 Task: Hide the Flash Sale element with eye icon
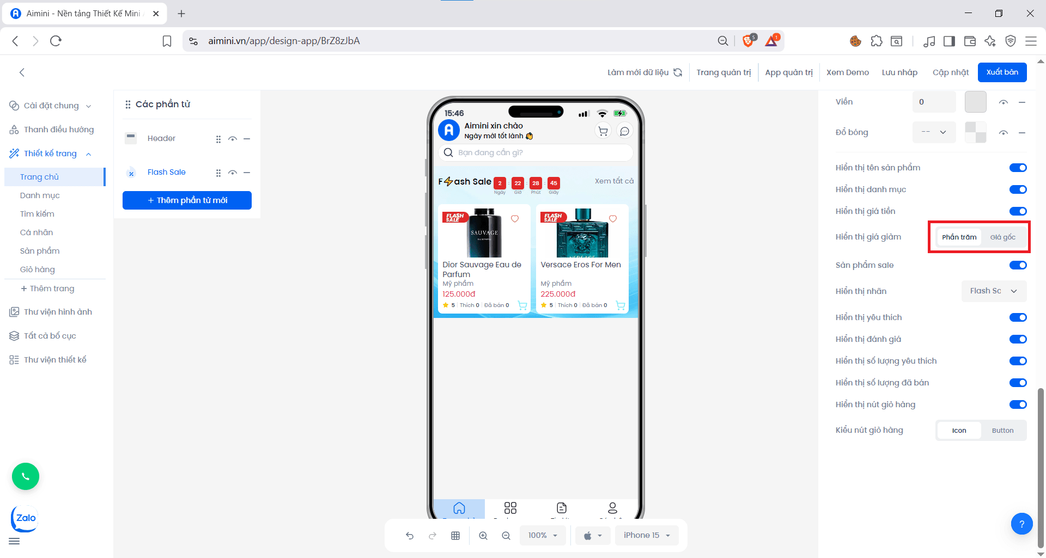point(233,173)
